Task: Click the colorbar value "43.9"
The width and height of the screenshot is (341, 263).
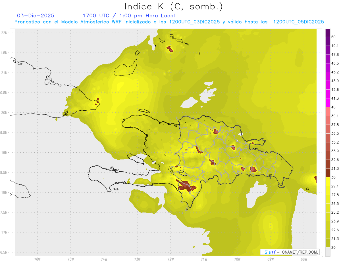Action: point(335,81)
